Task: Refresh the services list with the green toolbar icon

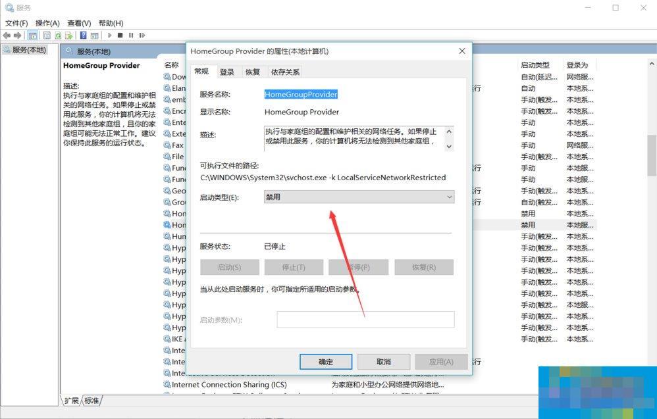Action: click(58, 36)
